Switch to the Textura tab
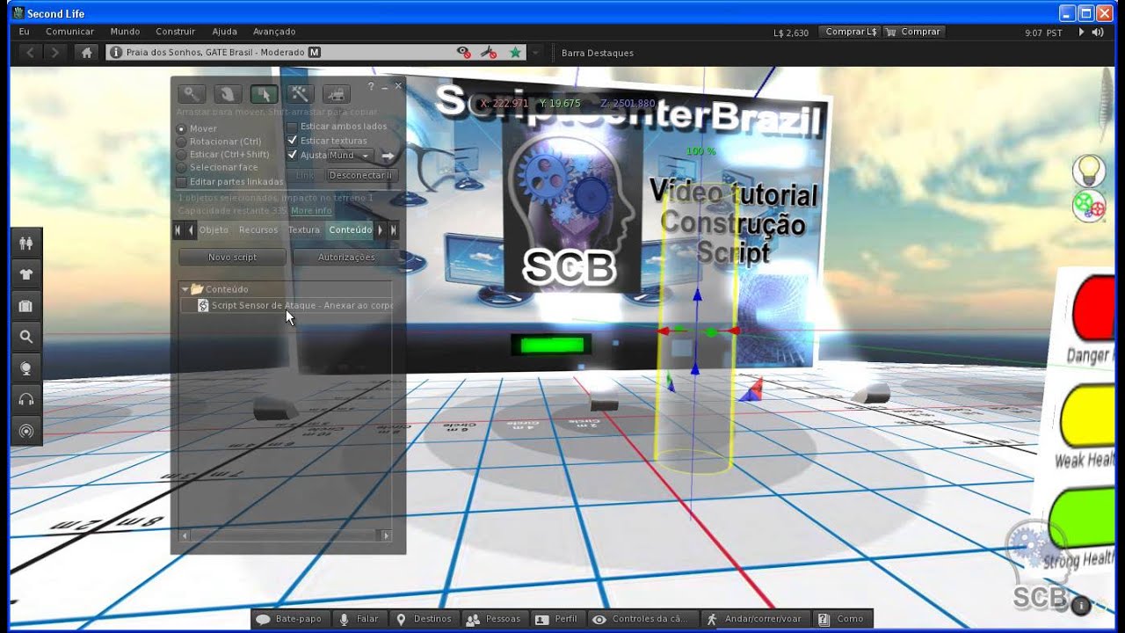The image size is (1125, 633). (x=304, y=230)
